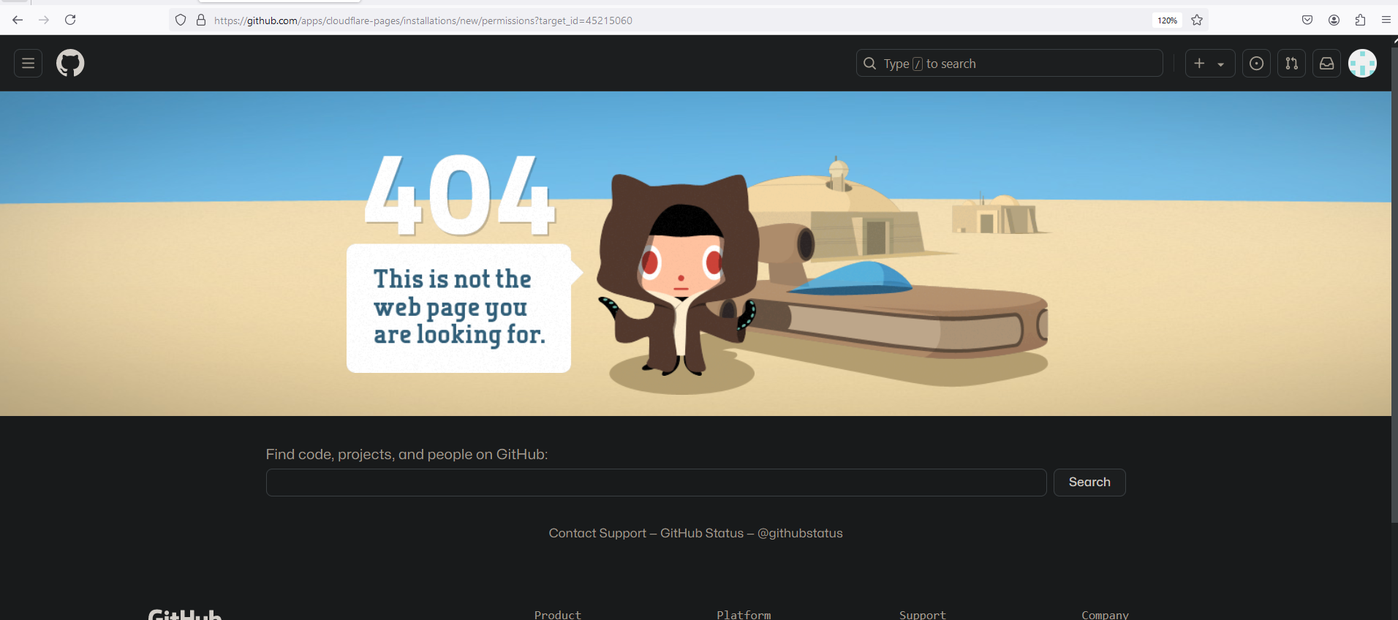The width and height of the screenshot is (1398, 620).
Task: Open browser extensions panel
Action: pyautogui.click(x=1360, y=20)
